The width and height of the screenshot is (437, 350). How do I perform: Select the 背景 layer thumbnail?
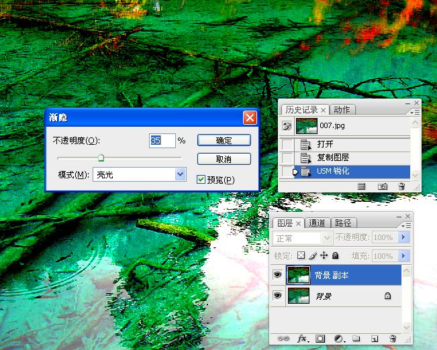click(299, 296)
